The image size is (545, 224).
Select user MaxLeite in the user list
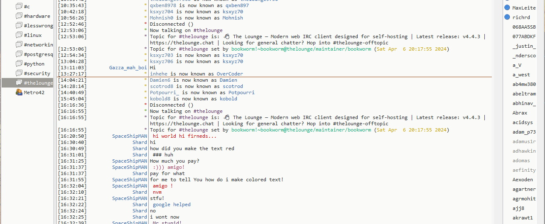(524, 8)
